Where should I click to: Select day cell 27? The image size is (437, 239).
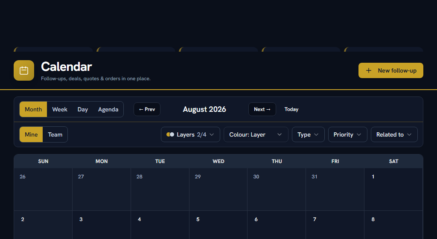click(x=102, y=189)
